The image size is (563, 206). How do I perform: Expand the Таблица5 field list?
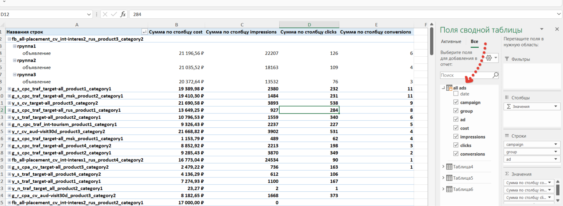(443, 178)
